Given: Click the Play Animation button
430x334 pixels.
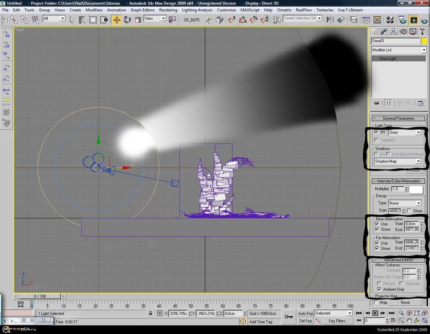Looking at the screenshot, I should (375, 313).
